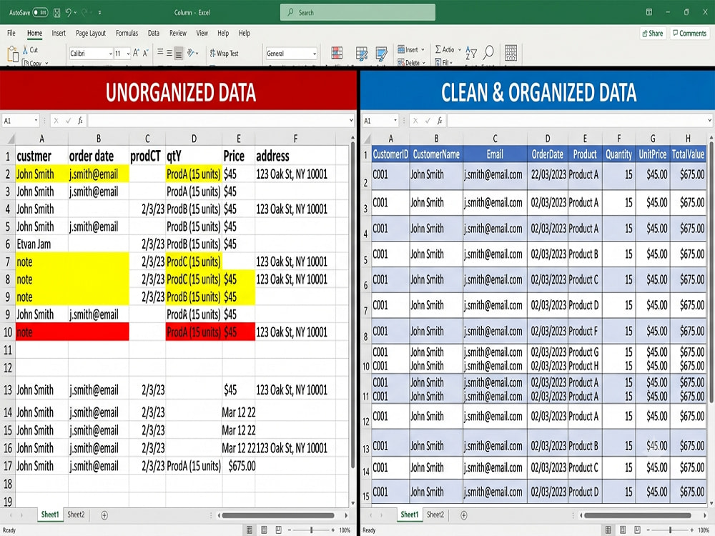
Task: Click the Middle Align icon
Action: [x=169, y=53]
